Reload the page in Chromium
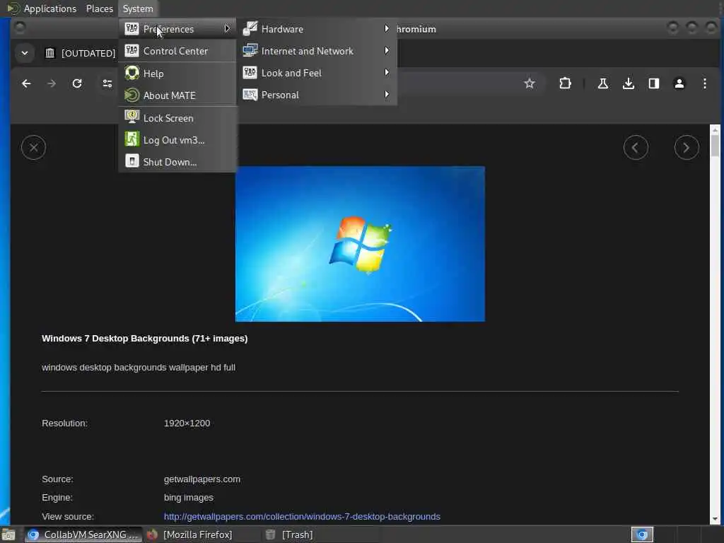 pos(77,83)
